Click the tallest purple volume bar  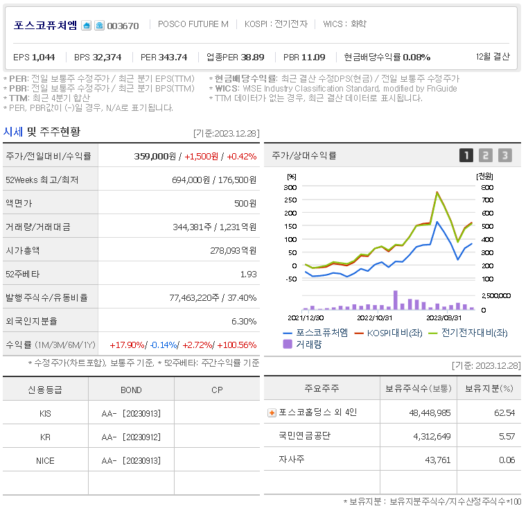[x=396, y=300]
